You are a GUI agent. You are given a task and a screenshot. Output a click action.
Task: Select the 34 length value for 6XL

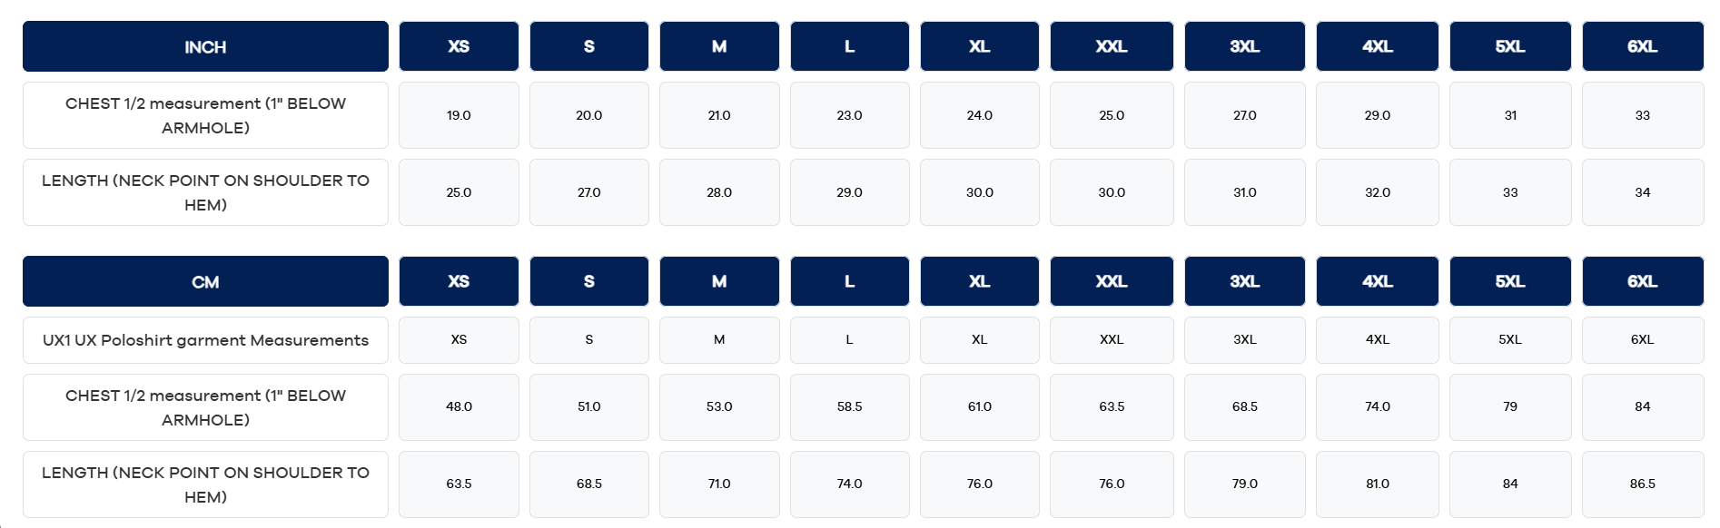pos(1642,192)
